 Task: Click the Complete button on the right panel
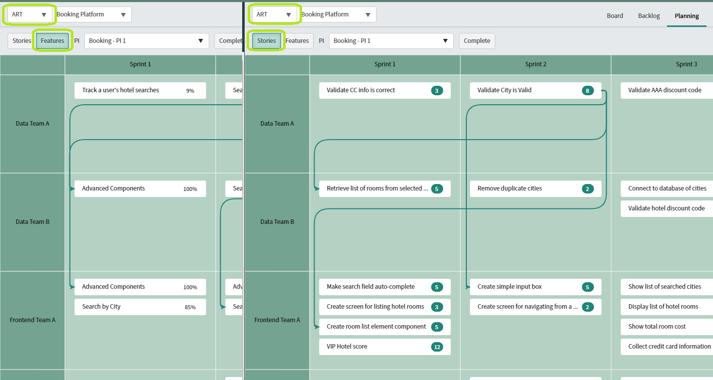click(x=476, y=40)
